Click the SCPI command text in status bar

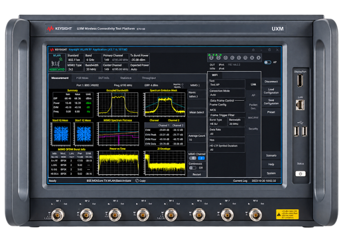click(109, 181)
